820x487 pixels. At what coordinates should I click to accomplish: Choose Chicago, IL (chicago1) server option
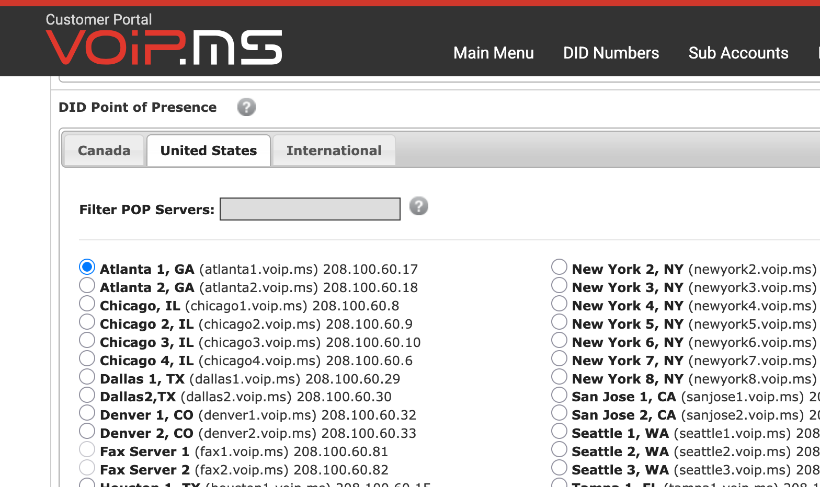(x=87, y=304)
